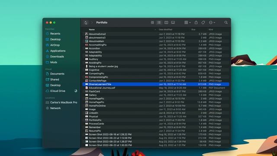Image resolution: width=277 pixels, height=156 pixels.
Task: Select the AboutmeMain file
Action: 156,41
